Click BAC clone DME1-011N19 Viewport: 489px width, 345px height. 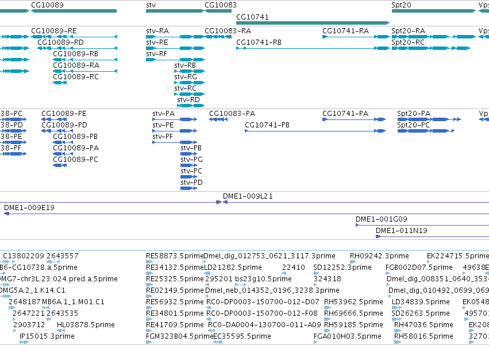(432, 237)
